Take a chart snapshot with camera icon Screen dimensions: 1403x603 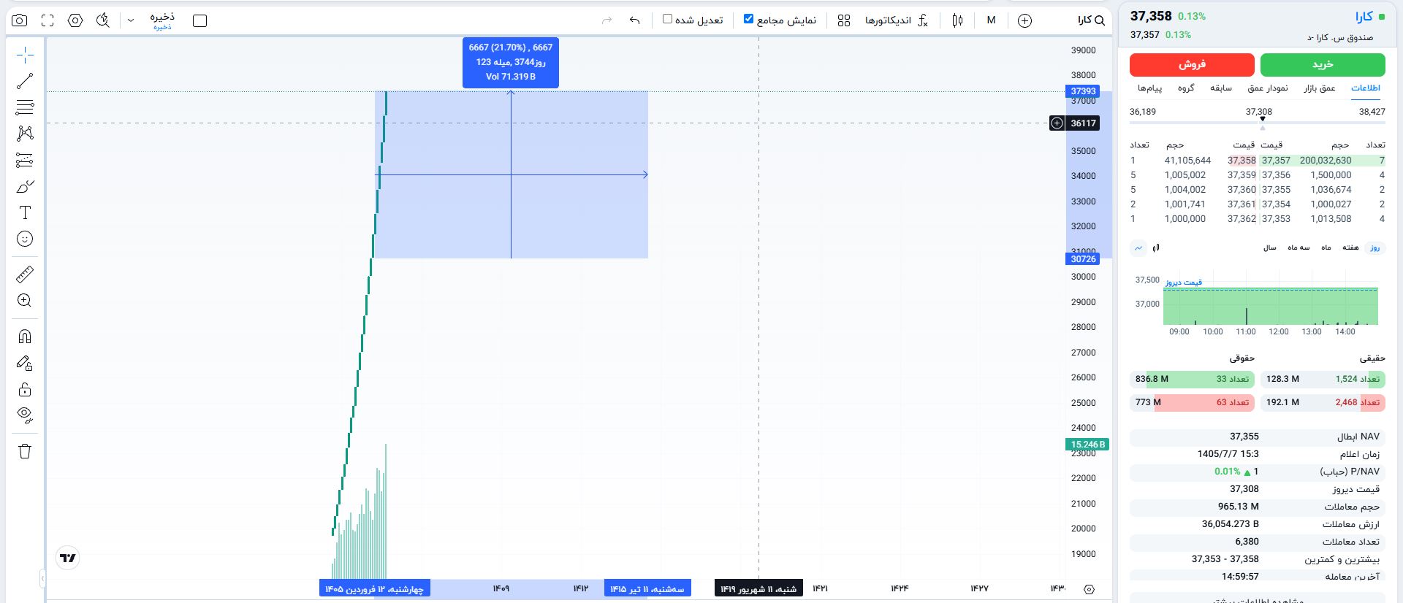pyautogui.click(x=20, y=20)
